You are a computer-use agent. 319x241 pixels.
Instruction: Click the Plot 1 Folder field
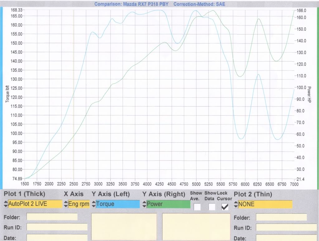tap(52, 217)
